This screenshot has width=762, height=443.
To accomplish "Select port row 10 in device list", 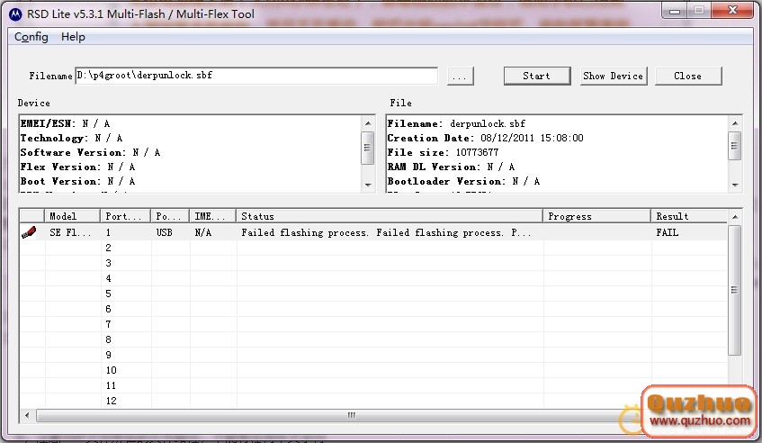I will pyautogui.click(x=373, y=371).
